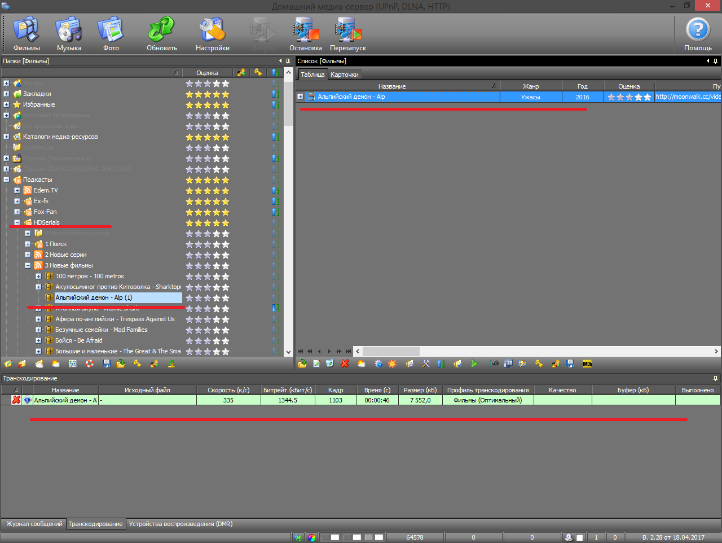This screenshot has height=543, width=722.
Task: Collapse the HDSerials podcast folder
Action: tap(17, 222)
